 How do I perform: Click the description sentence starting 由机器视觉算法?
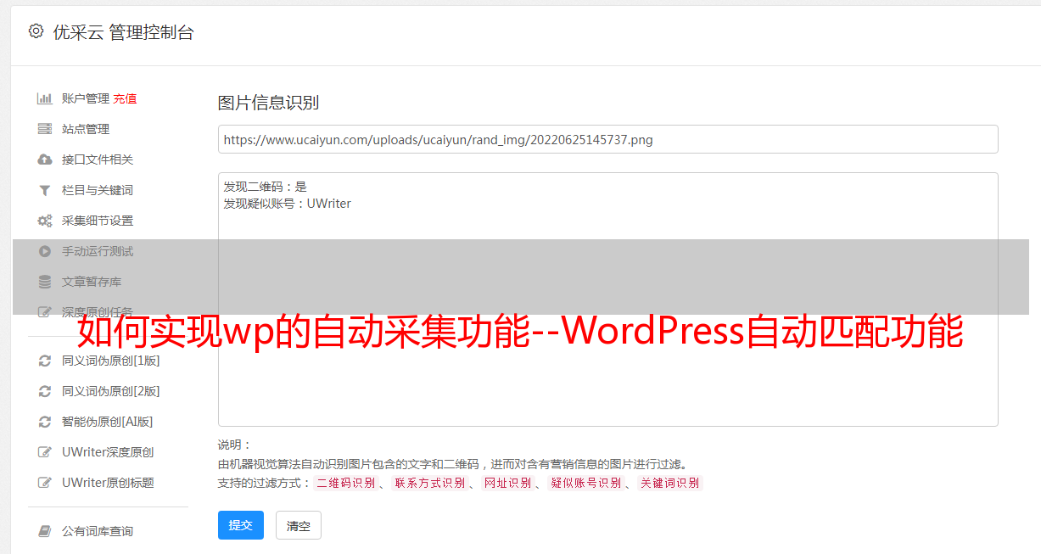[x=452, y=464]
